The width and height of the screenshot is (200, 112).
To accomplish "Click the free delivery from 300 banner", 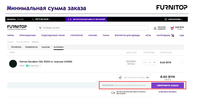I will pos(86,19).
